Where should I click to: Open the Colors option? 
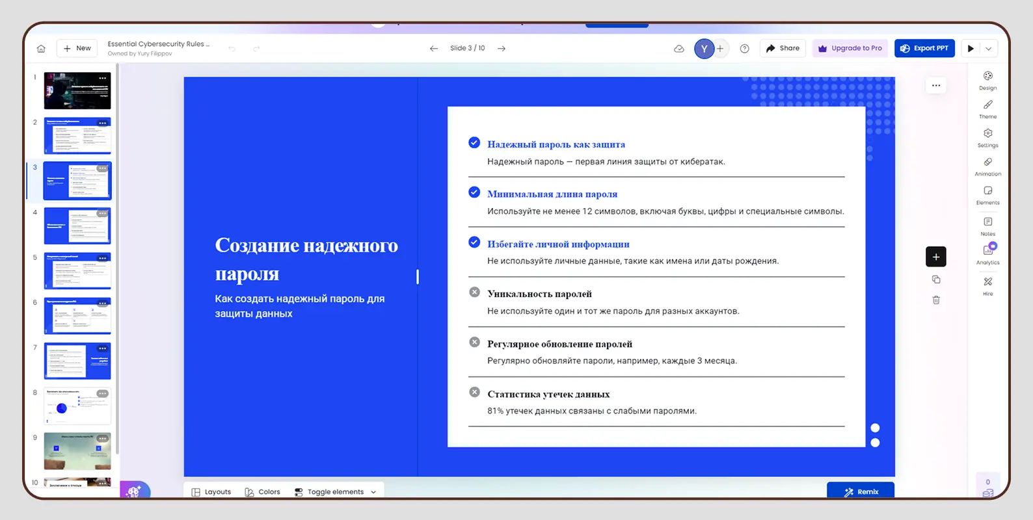point(262,492)
